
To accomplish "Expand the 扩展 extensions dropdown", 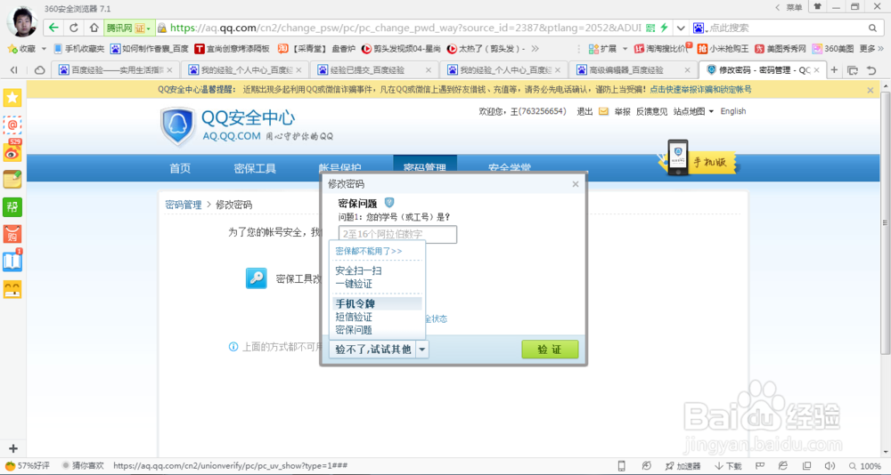I will click(625, 49).
